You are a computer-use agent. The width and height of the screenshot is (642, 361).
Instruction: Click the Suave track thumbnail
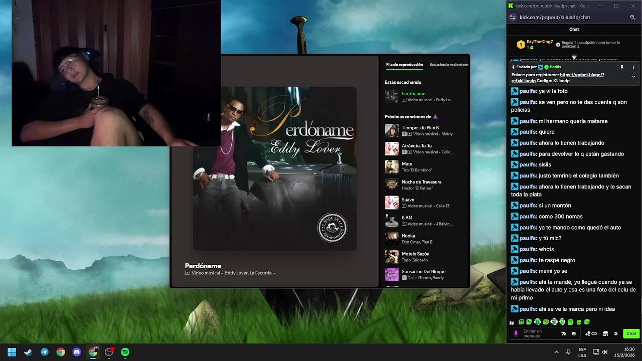click(392, 203)
